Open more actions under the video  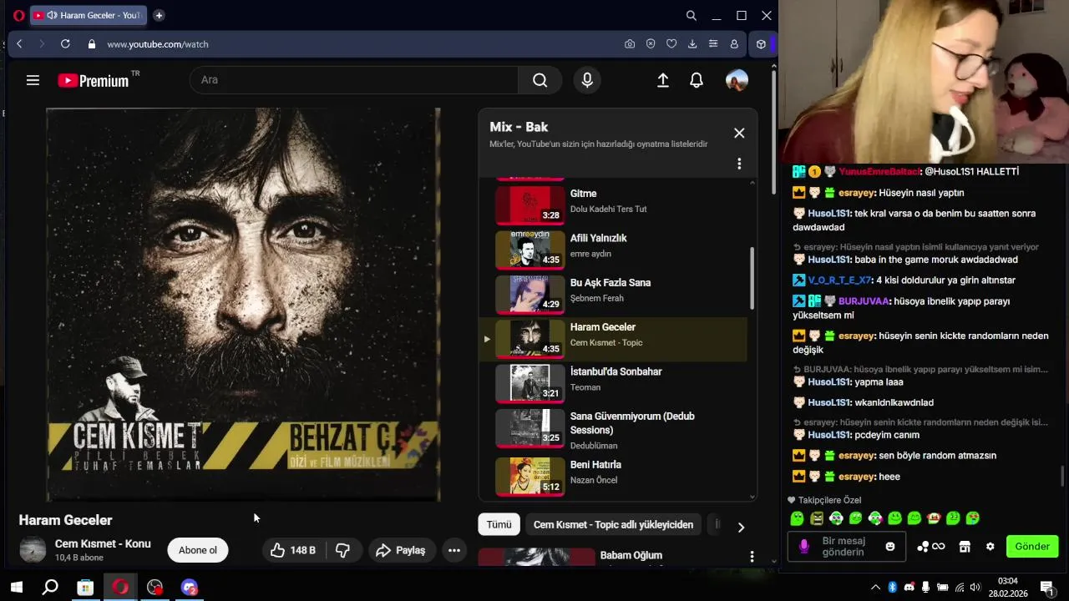pyautogui.click(x=454, y=550)
